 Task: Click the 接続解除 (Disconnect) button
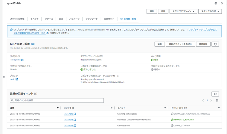203,44
